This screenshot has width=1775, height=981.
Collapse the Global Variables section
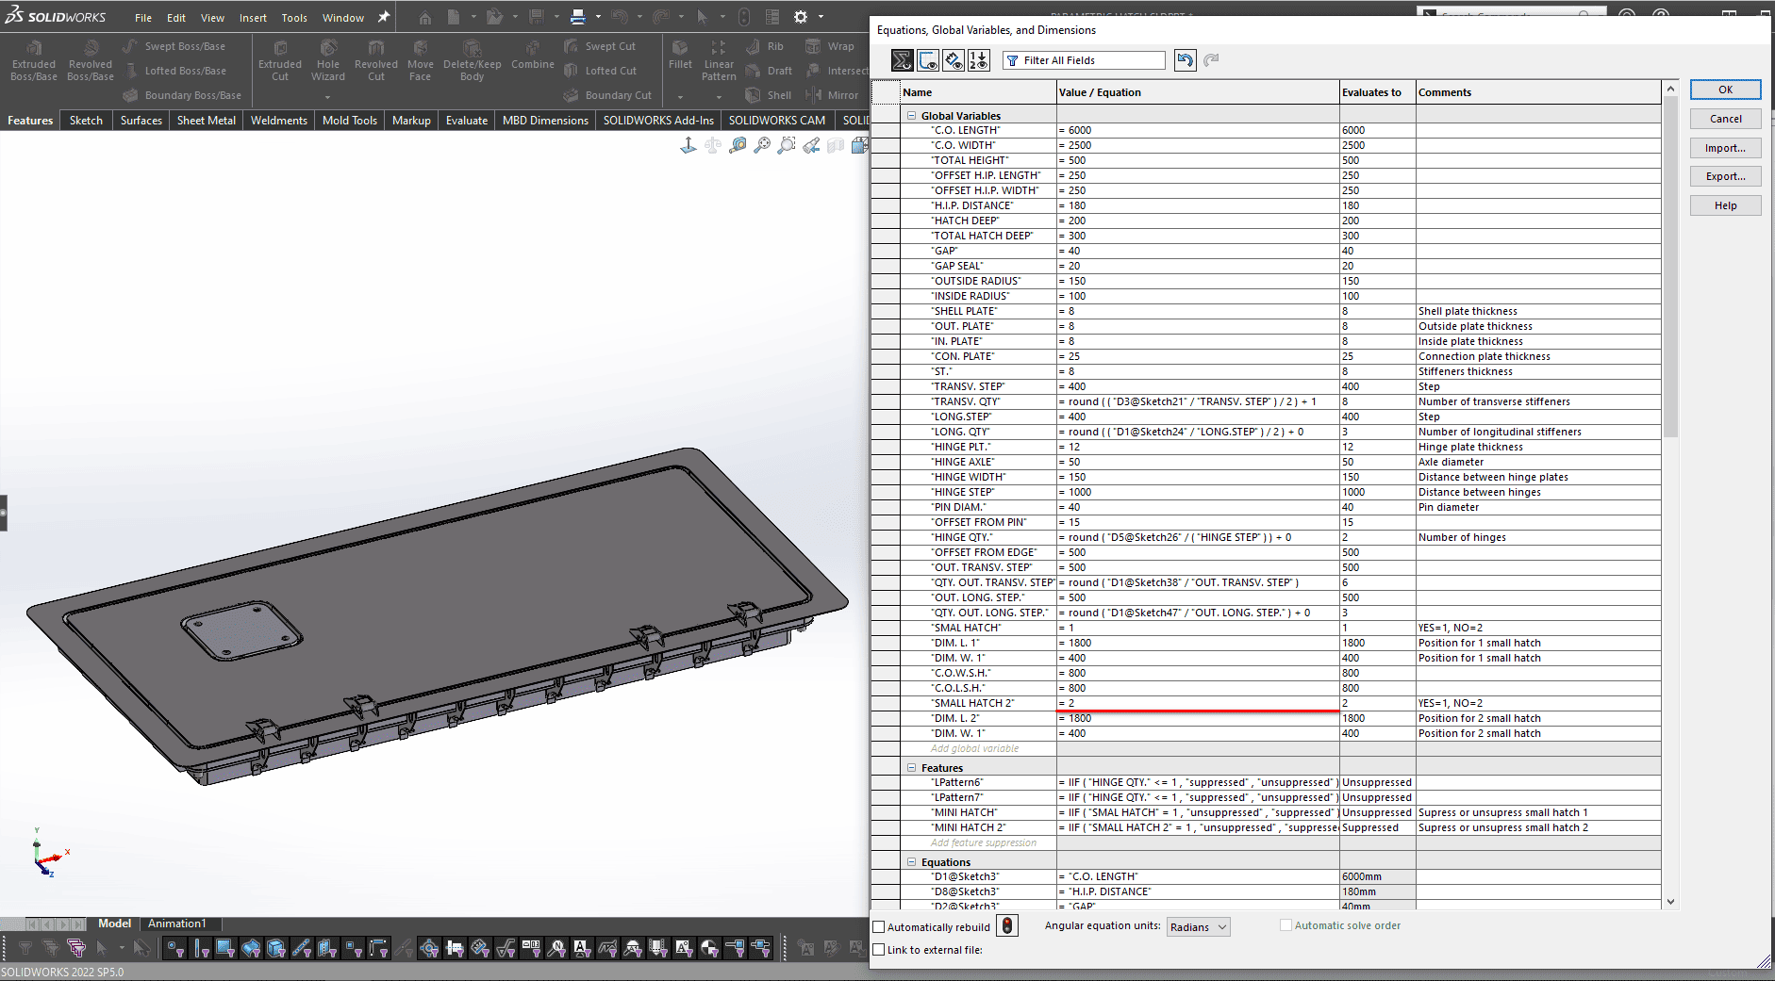(x=912, y=116)
